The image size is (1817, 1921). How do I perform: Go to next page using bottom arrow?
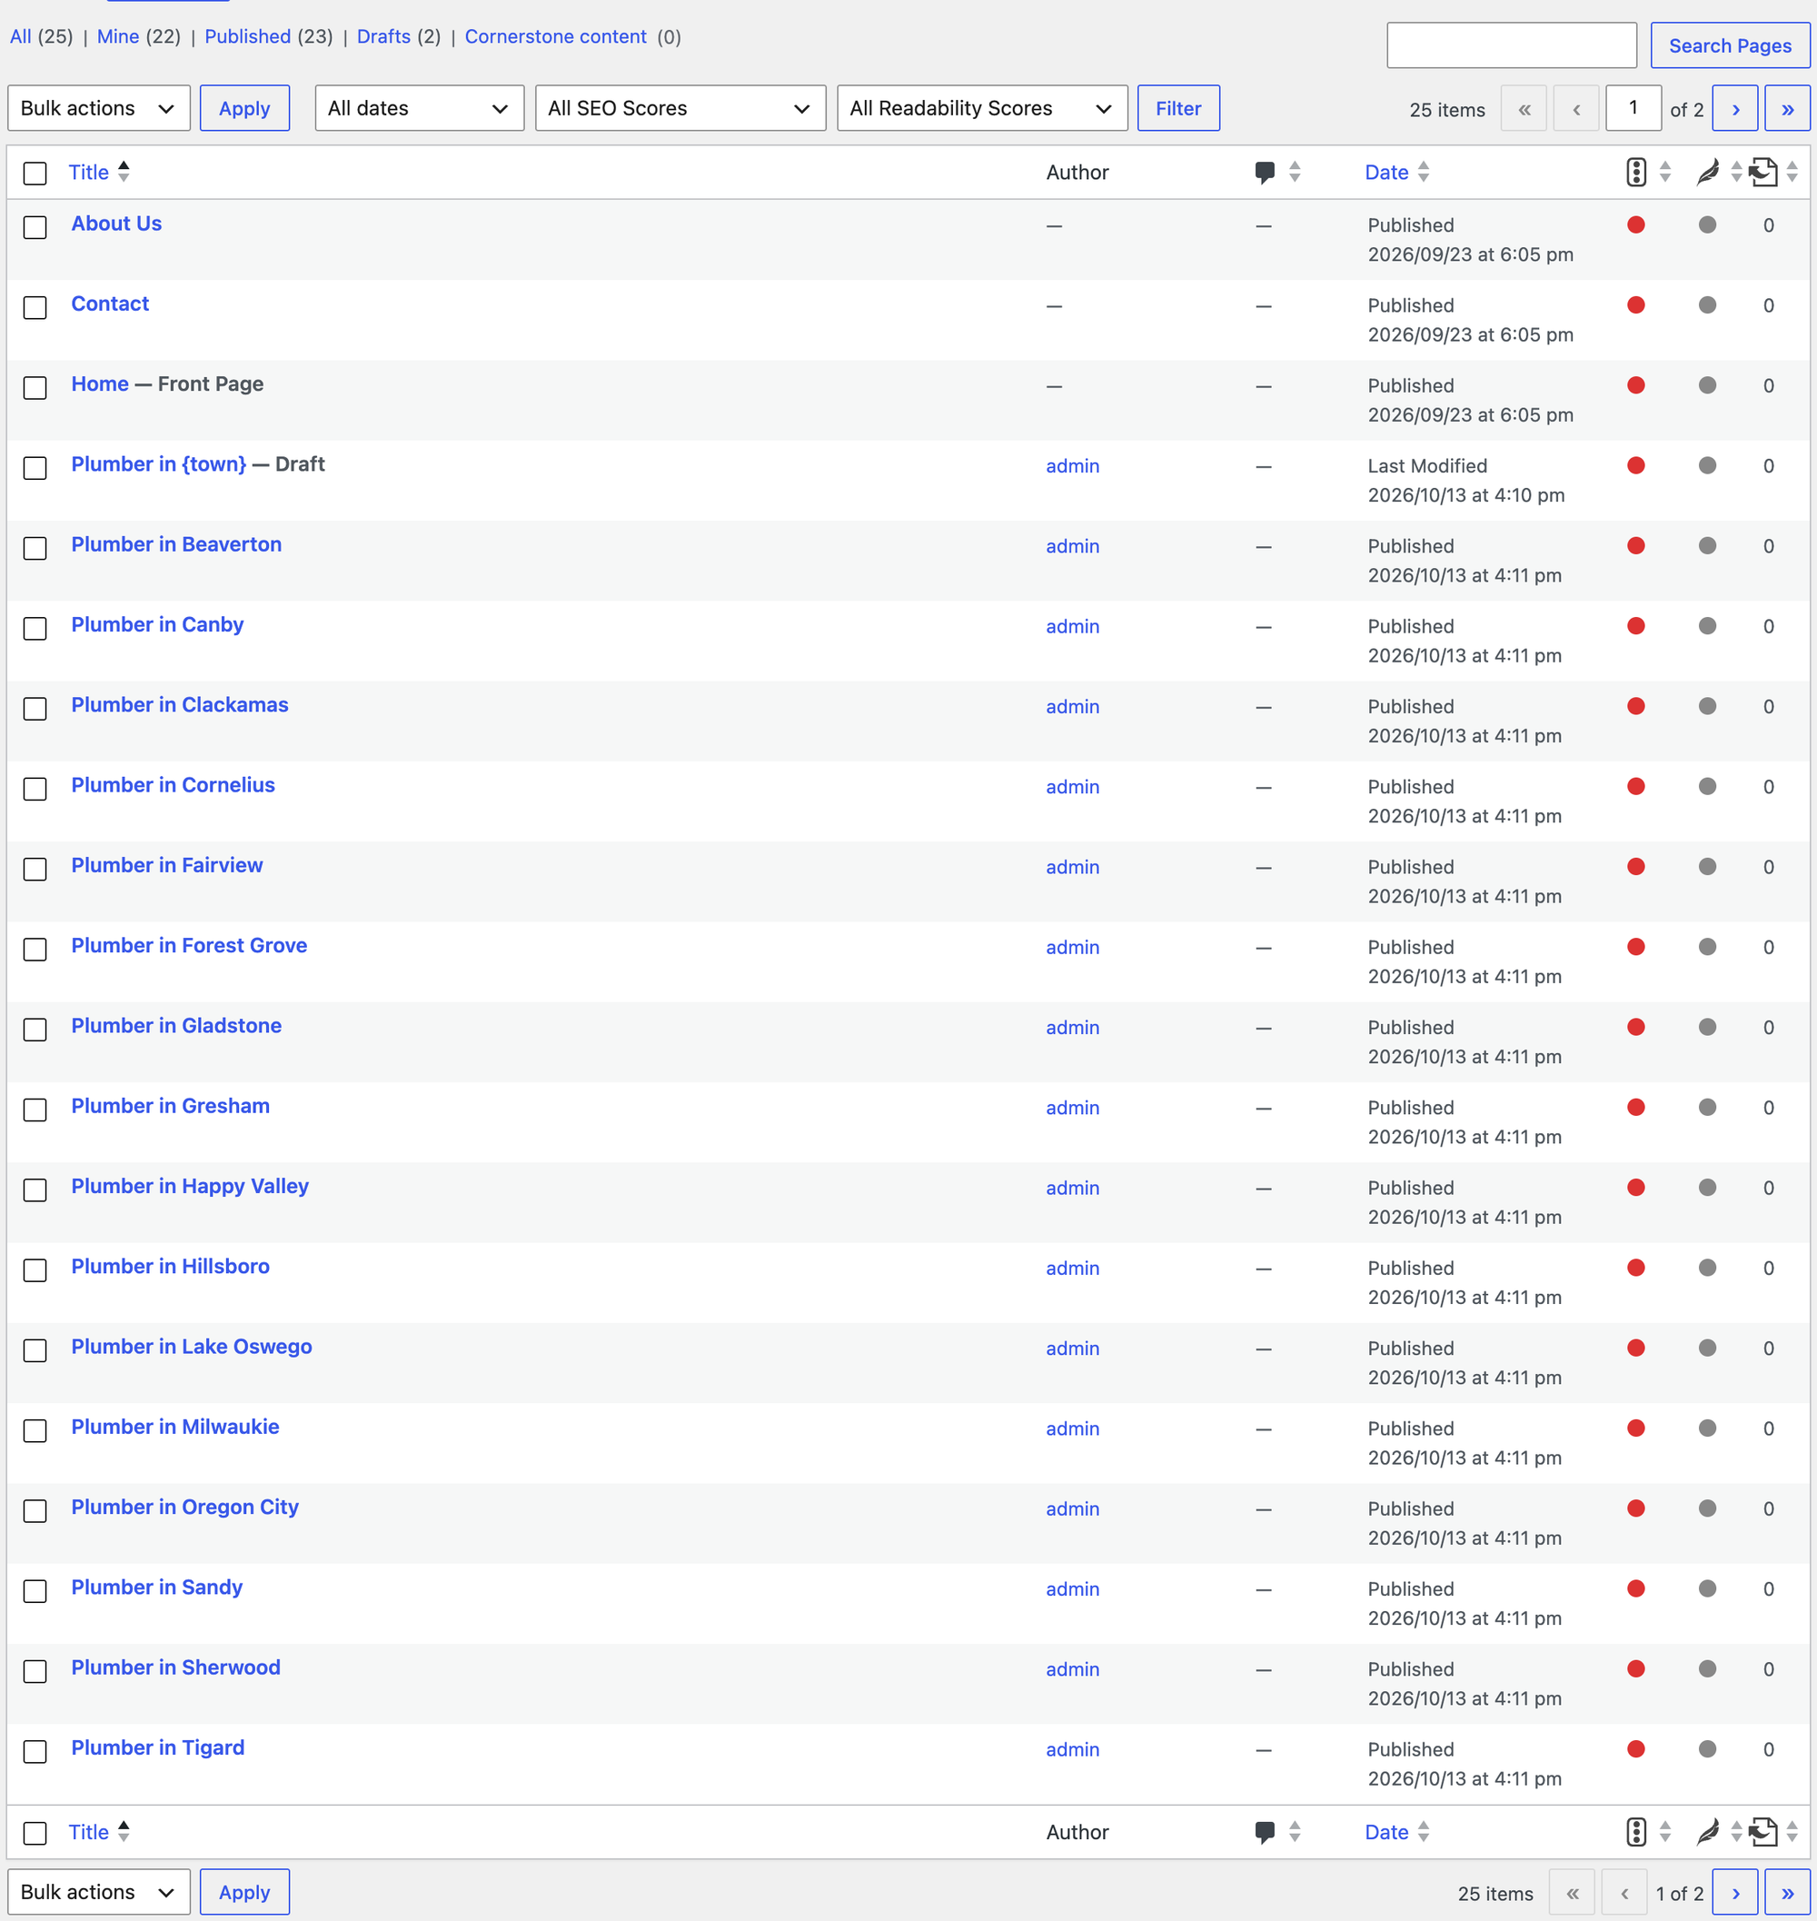1734,1893
